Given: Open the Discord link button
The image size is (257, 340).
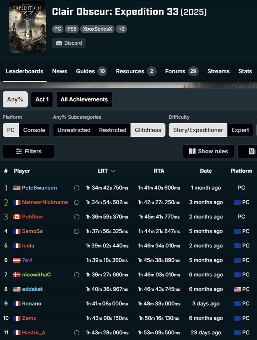Looking at the screenshot, I should pos(69,43).
